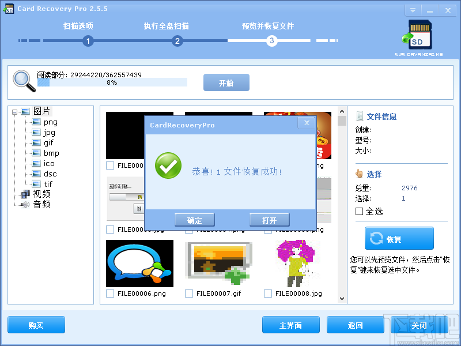
Task: Select the first black thumbnail in top row
Action: [125, 136]
